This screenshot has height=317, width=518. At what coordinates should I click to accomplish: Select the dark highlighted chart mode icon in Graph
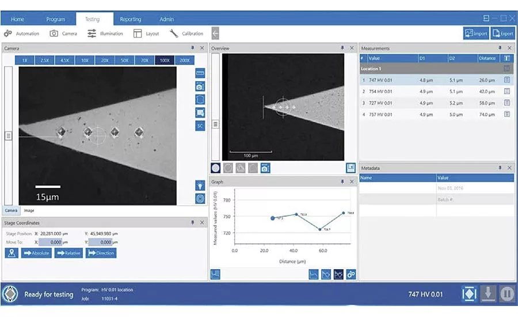coord(338,274)
